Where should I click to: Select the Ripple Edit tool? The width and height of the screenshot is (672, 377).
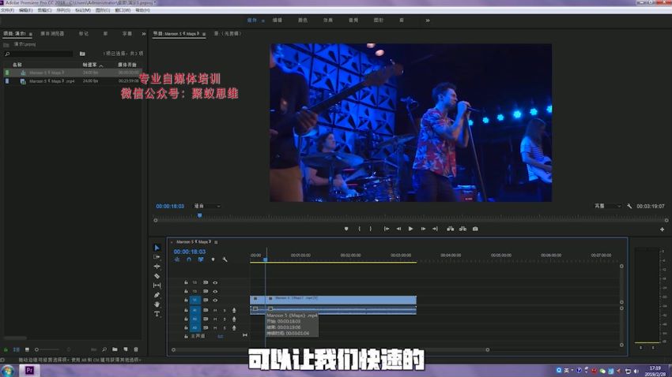coord(157,267)
